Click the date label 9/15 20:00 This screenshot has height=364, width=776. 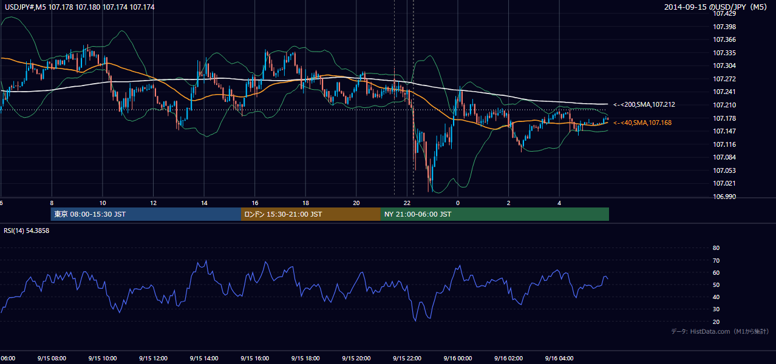tap(356, 358)
